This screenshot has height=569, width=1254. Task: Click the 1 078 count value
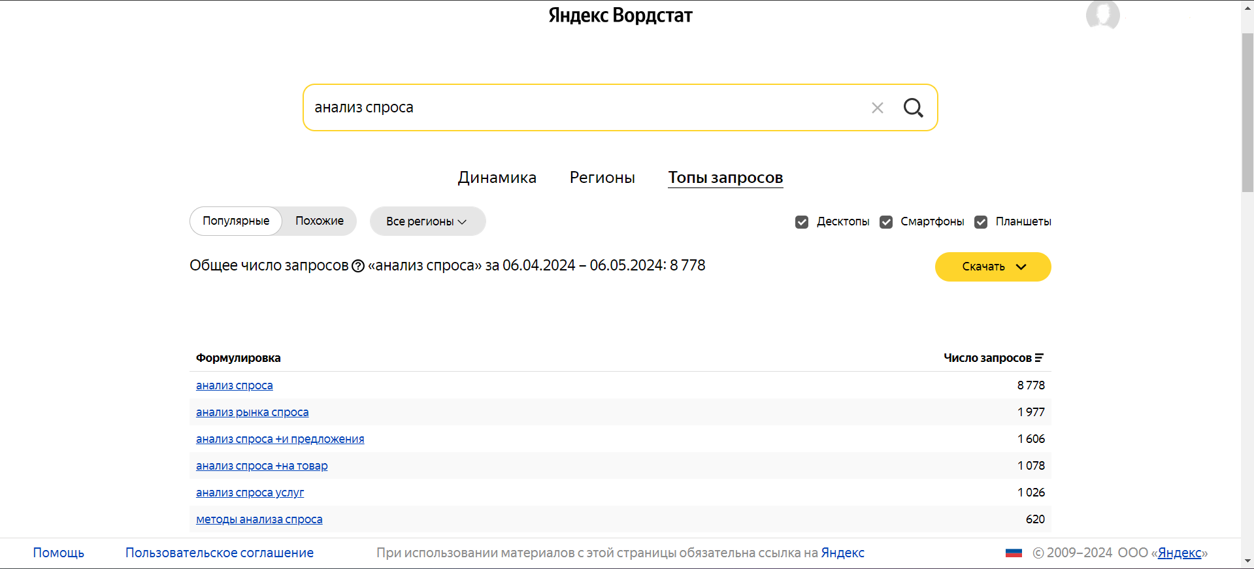[x=1031, y=466]
